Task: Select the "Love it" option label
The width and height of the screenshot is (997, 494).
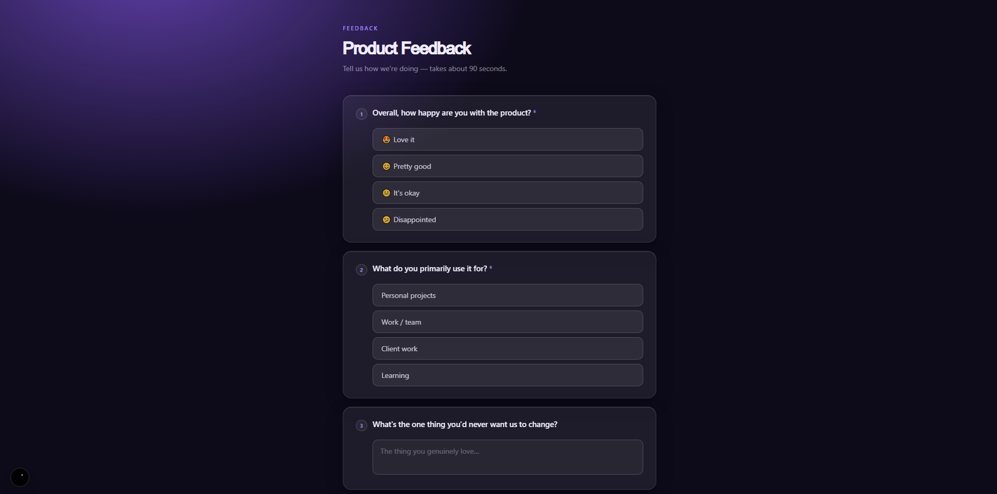Action: click(x=404, y=140)
